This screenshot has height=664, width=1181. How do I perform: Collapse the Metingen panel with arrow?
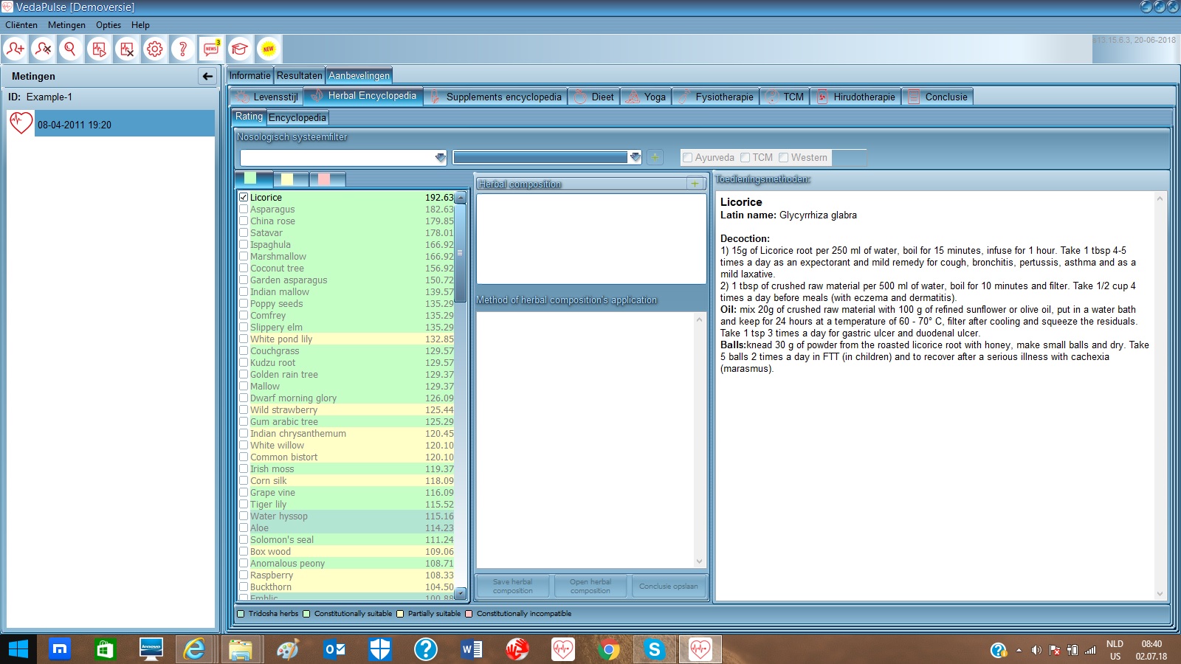pos(207,76)
